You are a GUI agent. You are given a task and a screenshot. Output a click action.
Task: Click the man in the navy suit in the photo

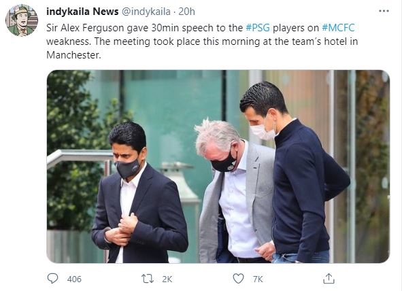pyautogui.click(x=139, y=194)
